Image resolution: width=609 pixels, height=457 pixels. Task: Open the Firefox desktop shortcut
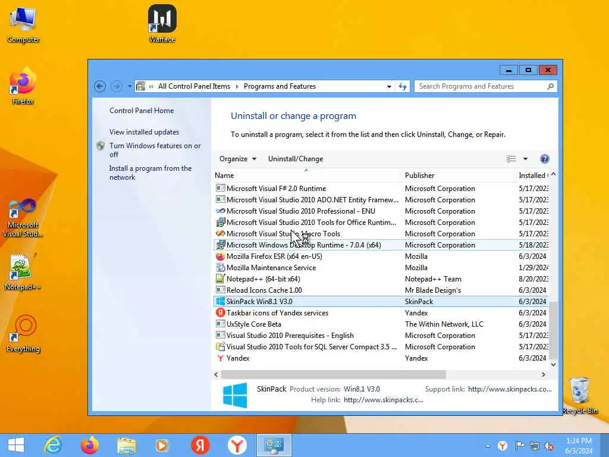point(23,86)
